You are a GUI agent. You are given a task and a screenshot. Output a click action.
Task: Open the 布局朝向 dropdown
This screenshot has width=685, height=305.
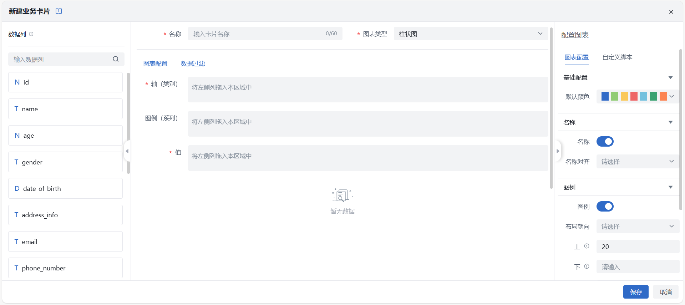coord(638,227)
